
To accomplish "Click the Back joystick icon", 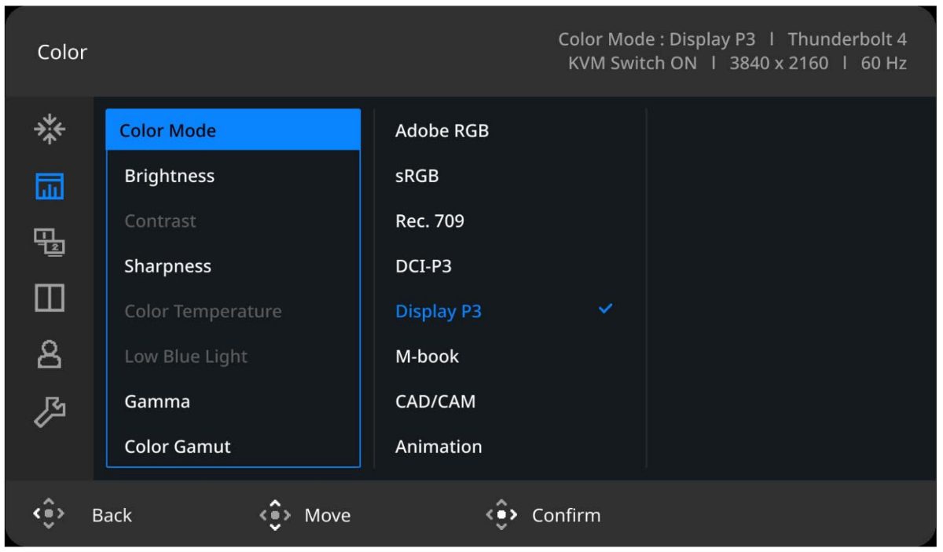I will click(49, 514).
